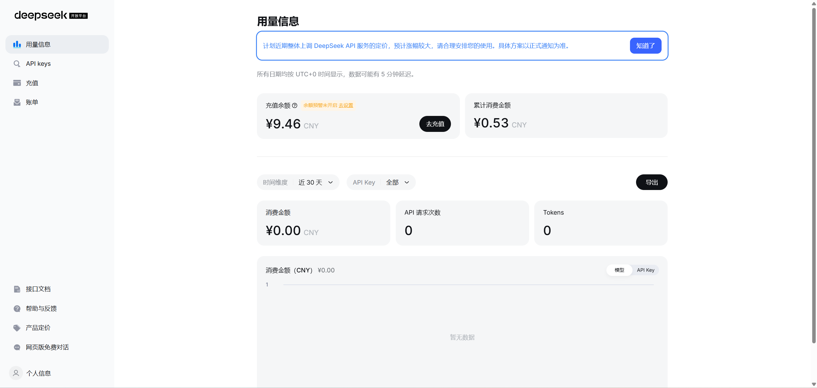Screen dimensions: 817x388
Task: Dismiss the notice with 知道了 button
Action: click(645, 46)
